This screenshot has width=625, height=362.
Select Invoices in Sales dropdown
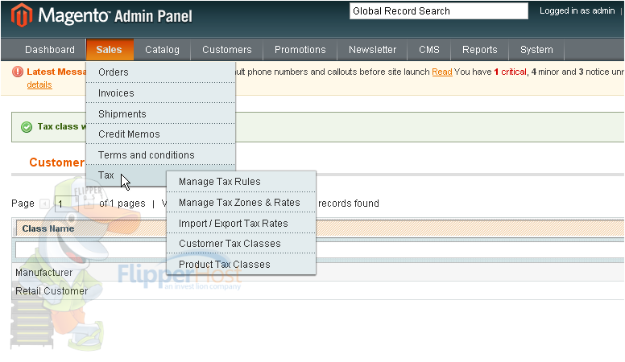coord(160,93)
